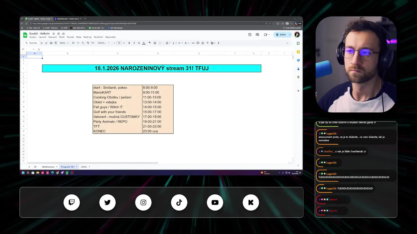Open the fill color bucket
Image resolution: width=417 pixels, height=234 pixels.
[150, 43]
